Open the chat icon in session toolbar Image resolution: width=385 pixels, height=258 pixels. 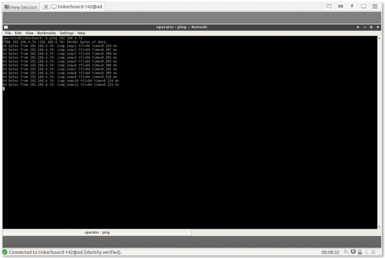pyautogui.click(x=329, y=6)
